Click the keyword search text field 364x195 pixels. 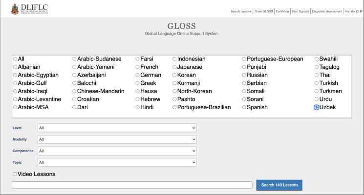pos(132,185)
